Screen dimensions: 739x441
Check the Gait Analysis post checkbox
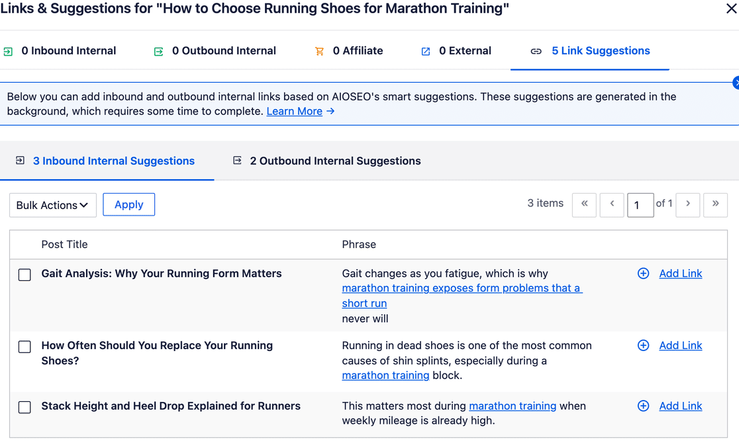pos(25,274)
